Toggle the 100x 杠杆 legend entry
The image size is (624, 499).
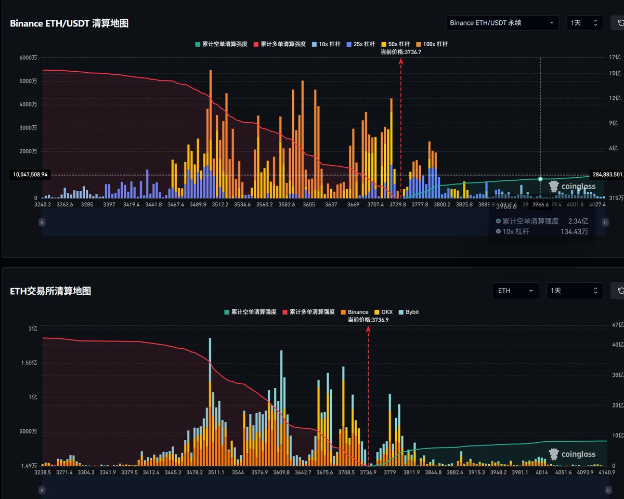[431, 44]
